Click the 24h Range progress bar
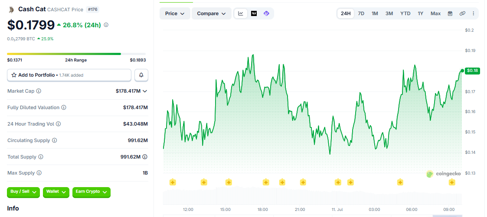 pyautogui.click(x=76, y=54)
